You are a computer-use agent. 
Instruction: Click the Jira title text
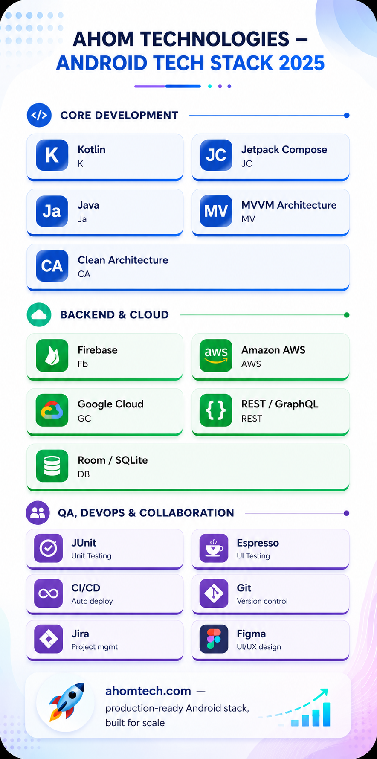point(80,634)
